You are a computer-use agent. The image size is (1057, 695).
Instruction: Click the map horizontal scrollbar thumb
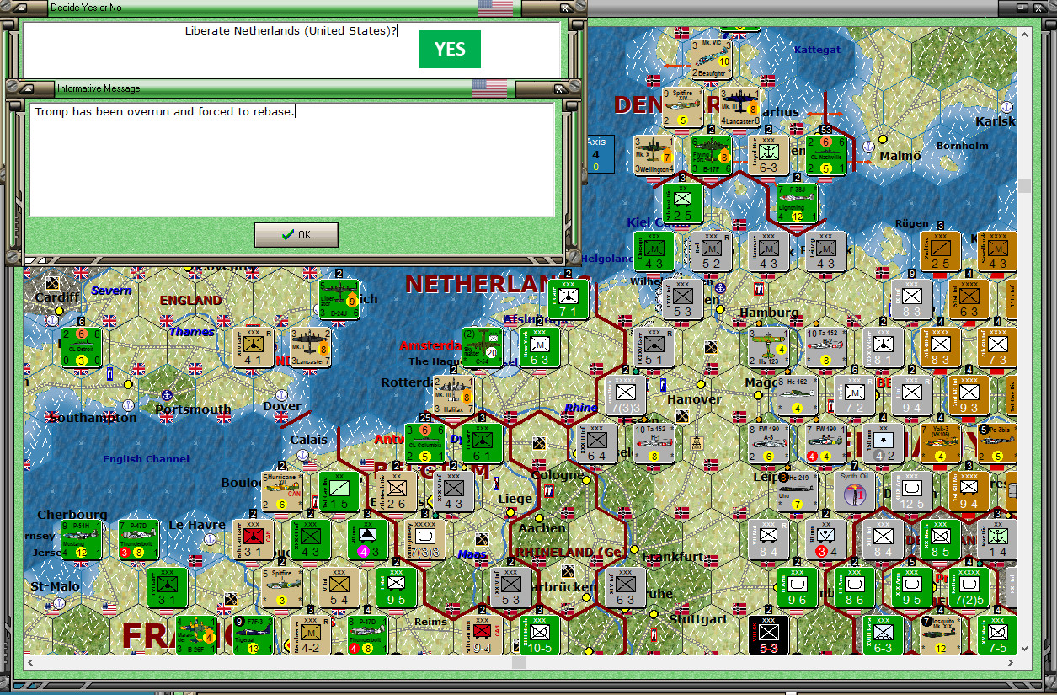[520, 663]
